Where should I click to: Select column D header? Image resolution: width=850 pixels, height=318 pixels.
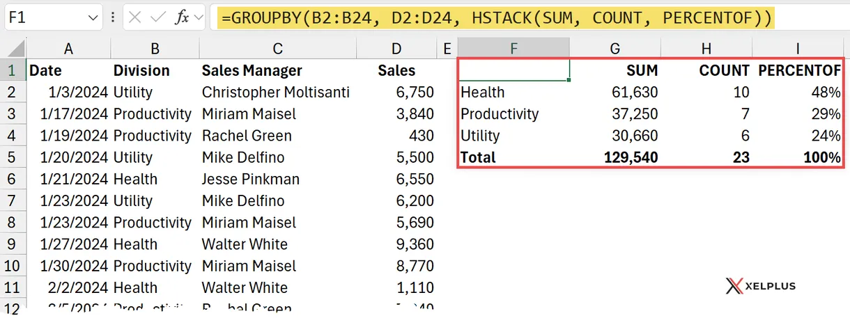coord(396,48)
